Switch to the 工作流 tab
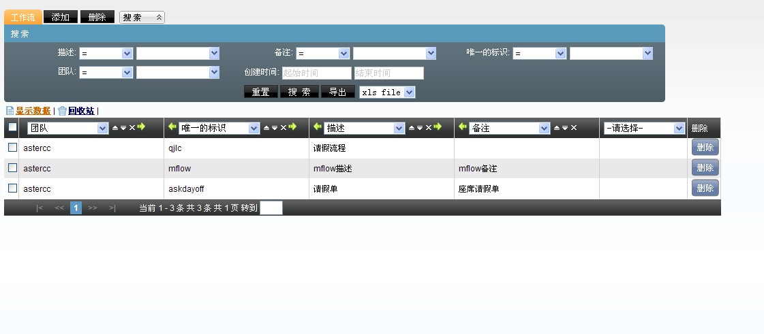 click(23, 17)
